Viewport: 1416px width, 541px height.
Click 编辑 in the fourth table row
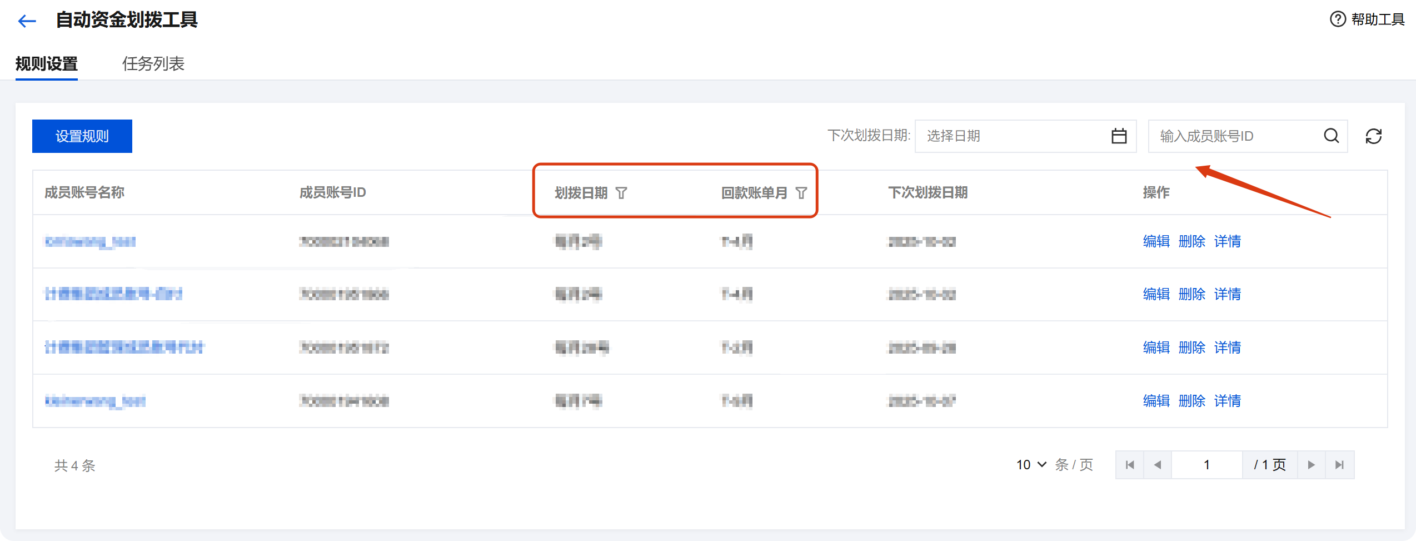(1156, 401)
